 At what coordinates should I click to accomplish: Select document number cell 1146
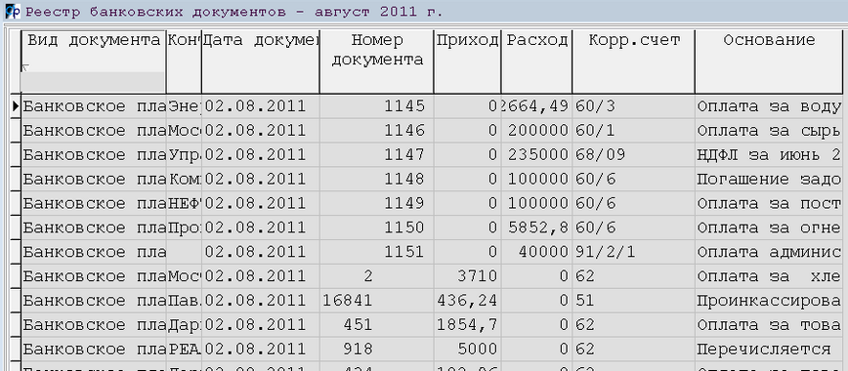(377, 131)
